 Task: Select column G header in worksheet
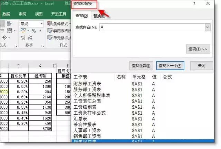click(40, 66)
